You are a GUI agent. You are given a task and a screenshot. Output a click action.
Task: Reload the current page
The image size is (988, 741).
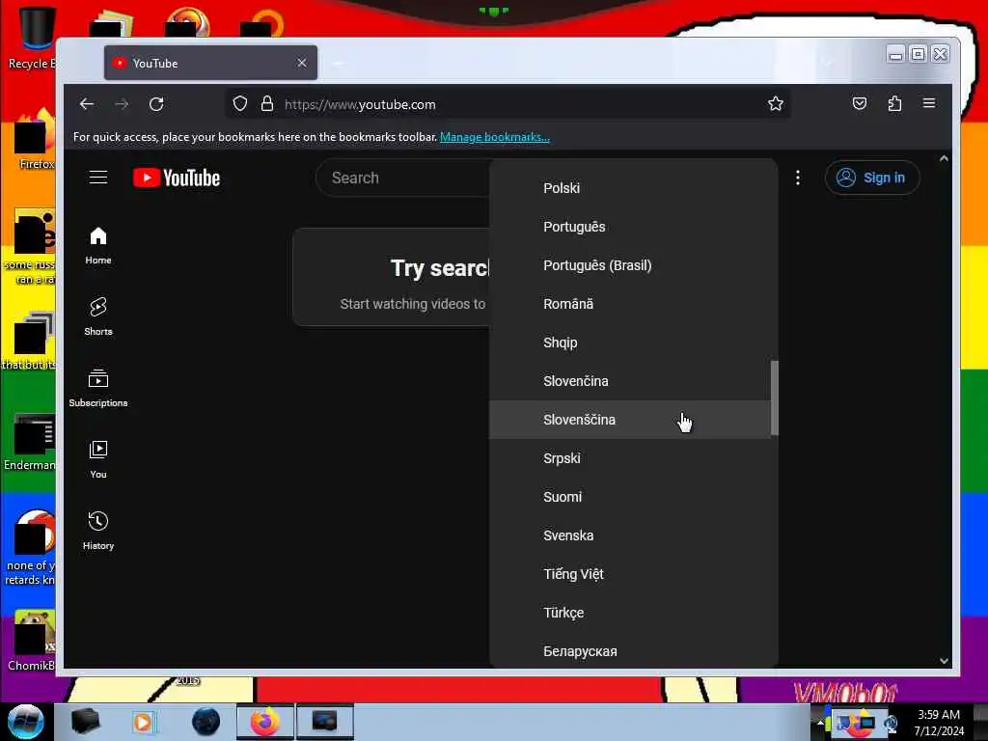[156, 104]
